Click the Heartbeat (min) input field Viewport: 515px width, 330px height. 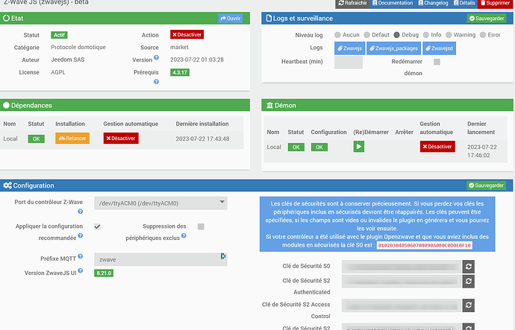[x=349, y=62]
